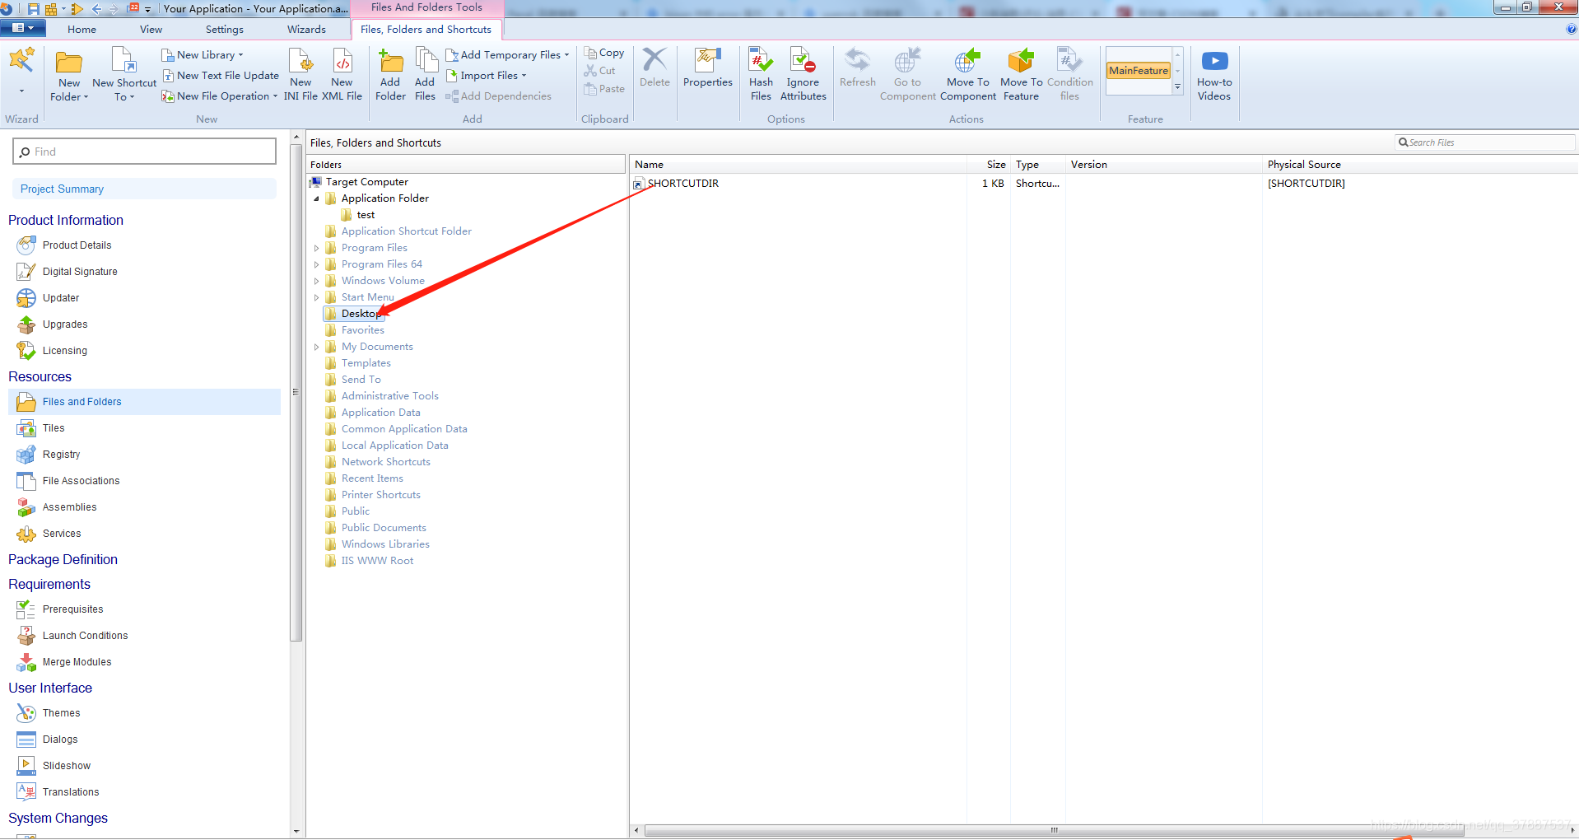Click the Find input field
The image size is (1579, 840).
point(144,152)
